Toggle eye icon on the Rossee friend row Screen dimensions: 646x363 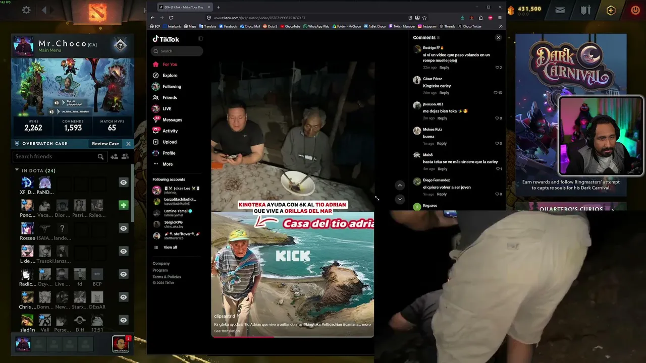124,228
